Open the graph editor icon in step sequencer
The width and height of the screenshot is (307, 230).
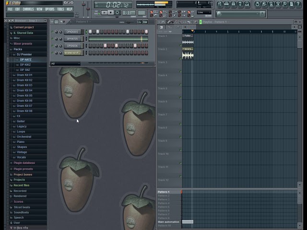(139, 22)
